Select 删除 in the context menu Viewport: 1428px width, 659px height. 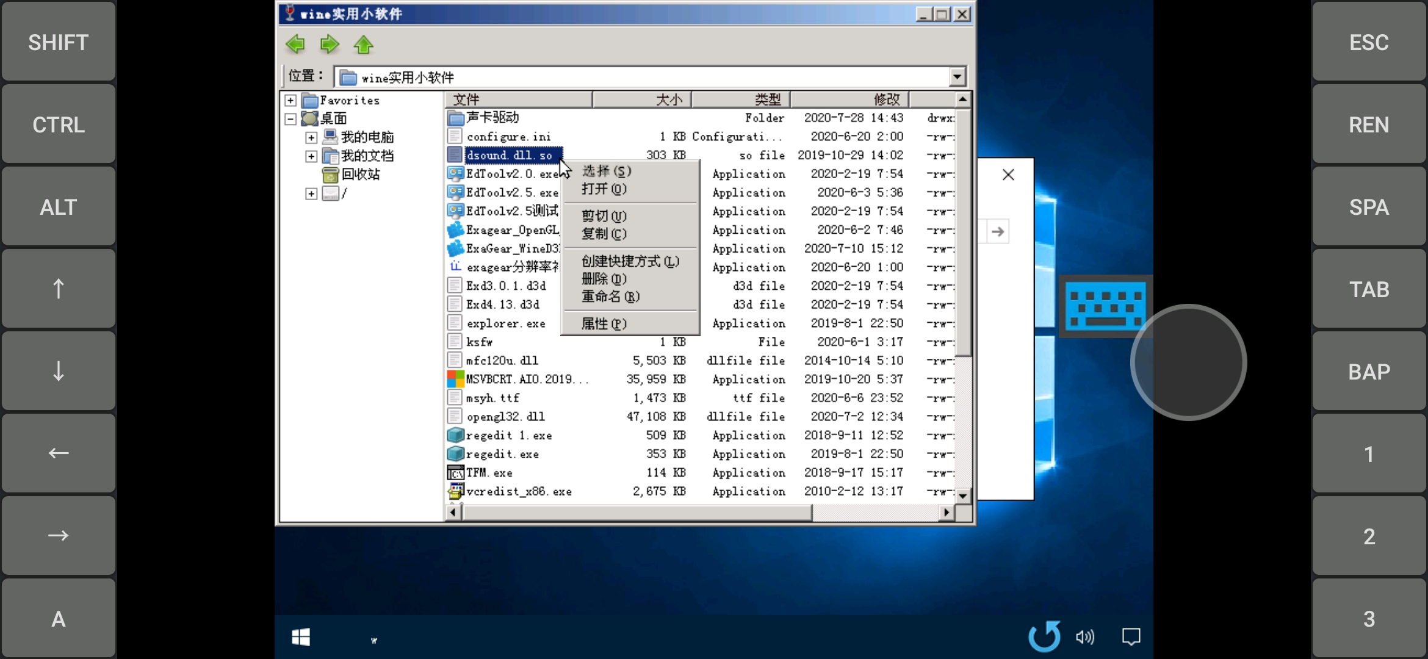(x=604, y=279)
